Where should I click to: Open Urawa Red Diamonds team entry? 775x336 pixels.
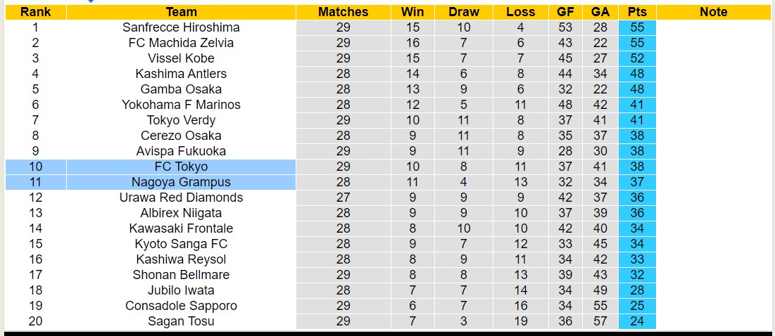pos(181,198)
